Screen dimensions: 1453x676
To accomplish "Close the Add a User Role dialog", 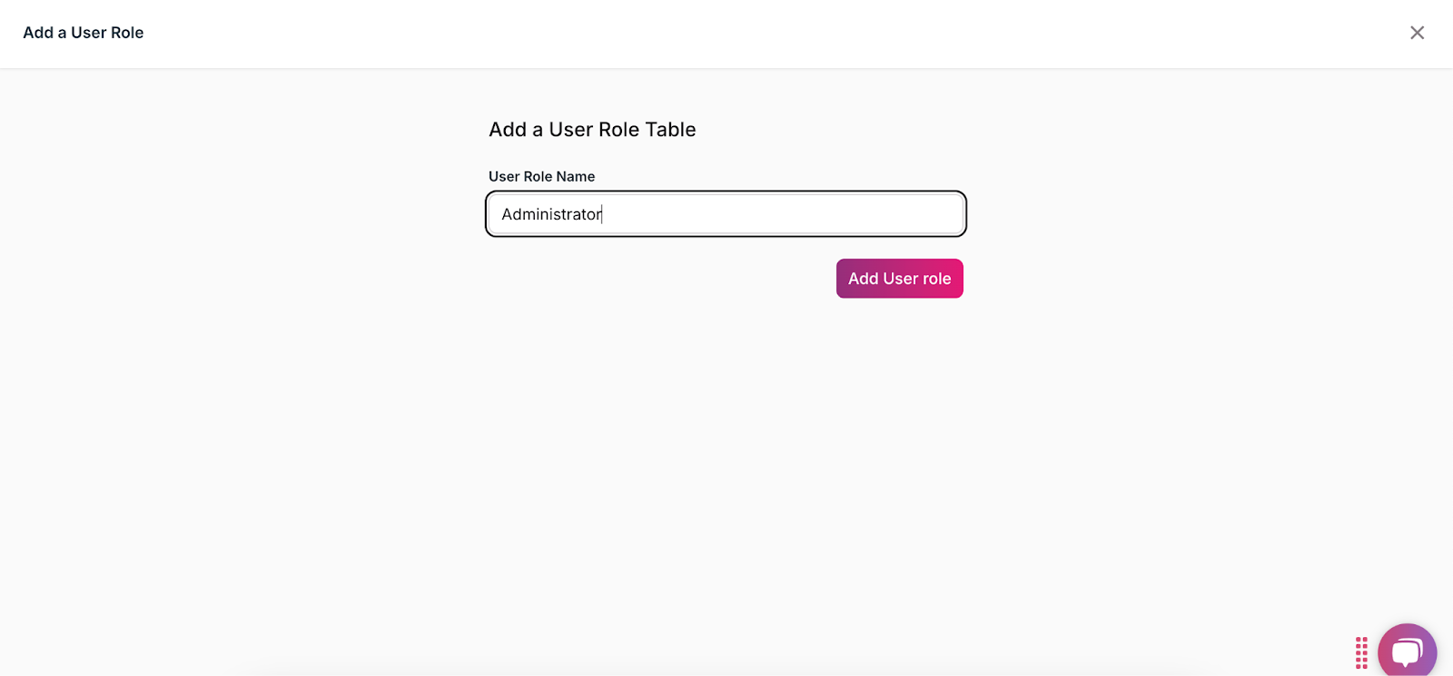I will coord(1417,33).
